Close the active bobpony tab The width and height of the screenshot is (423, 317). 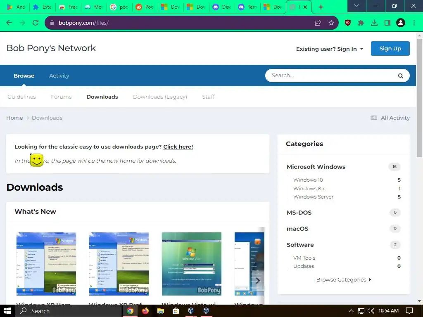[x=305, y=7]
